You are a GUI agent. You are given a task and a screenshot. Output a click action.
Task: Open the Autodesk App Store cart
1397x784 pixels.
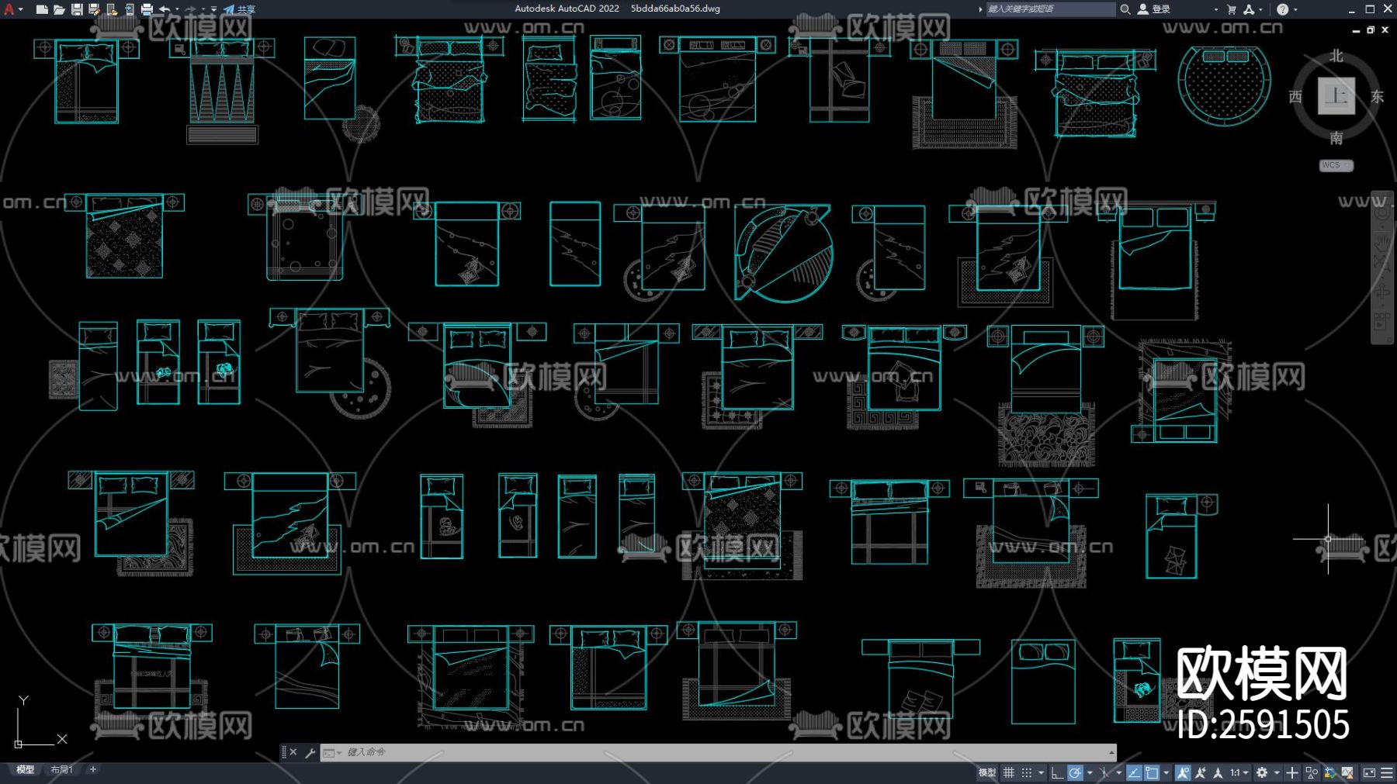(x=1232, y=9)
